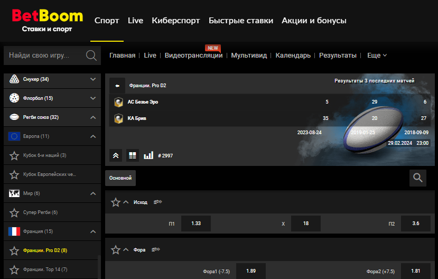Open Календарь link
Image resolution: width=438 pixels, height=279 pixels.
click(293, 55)
